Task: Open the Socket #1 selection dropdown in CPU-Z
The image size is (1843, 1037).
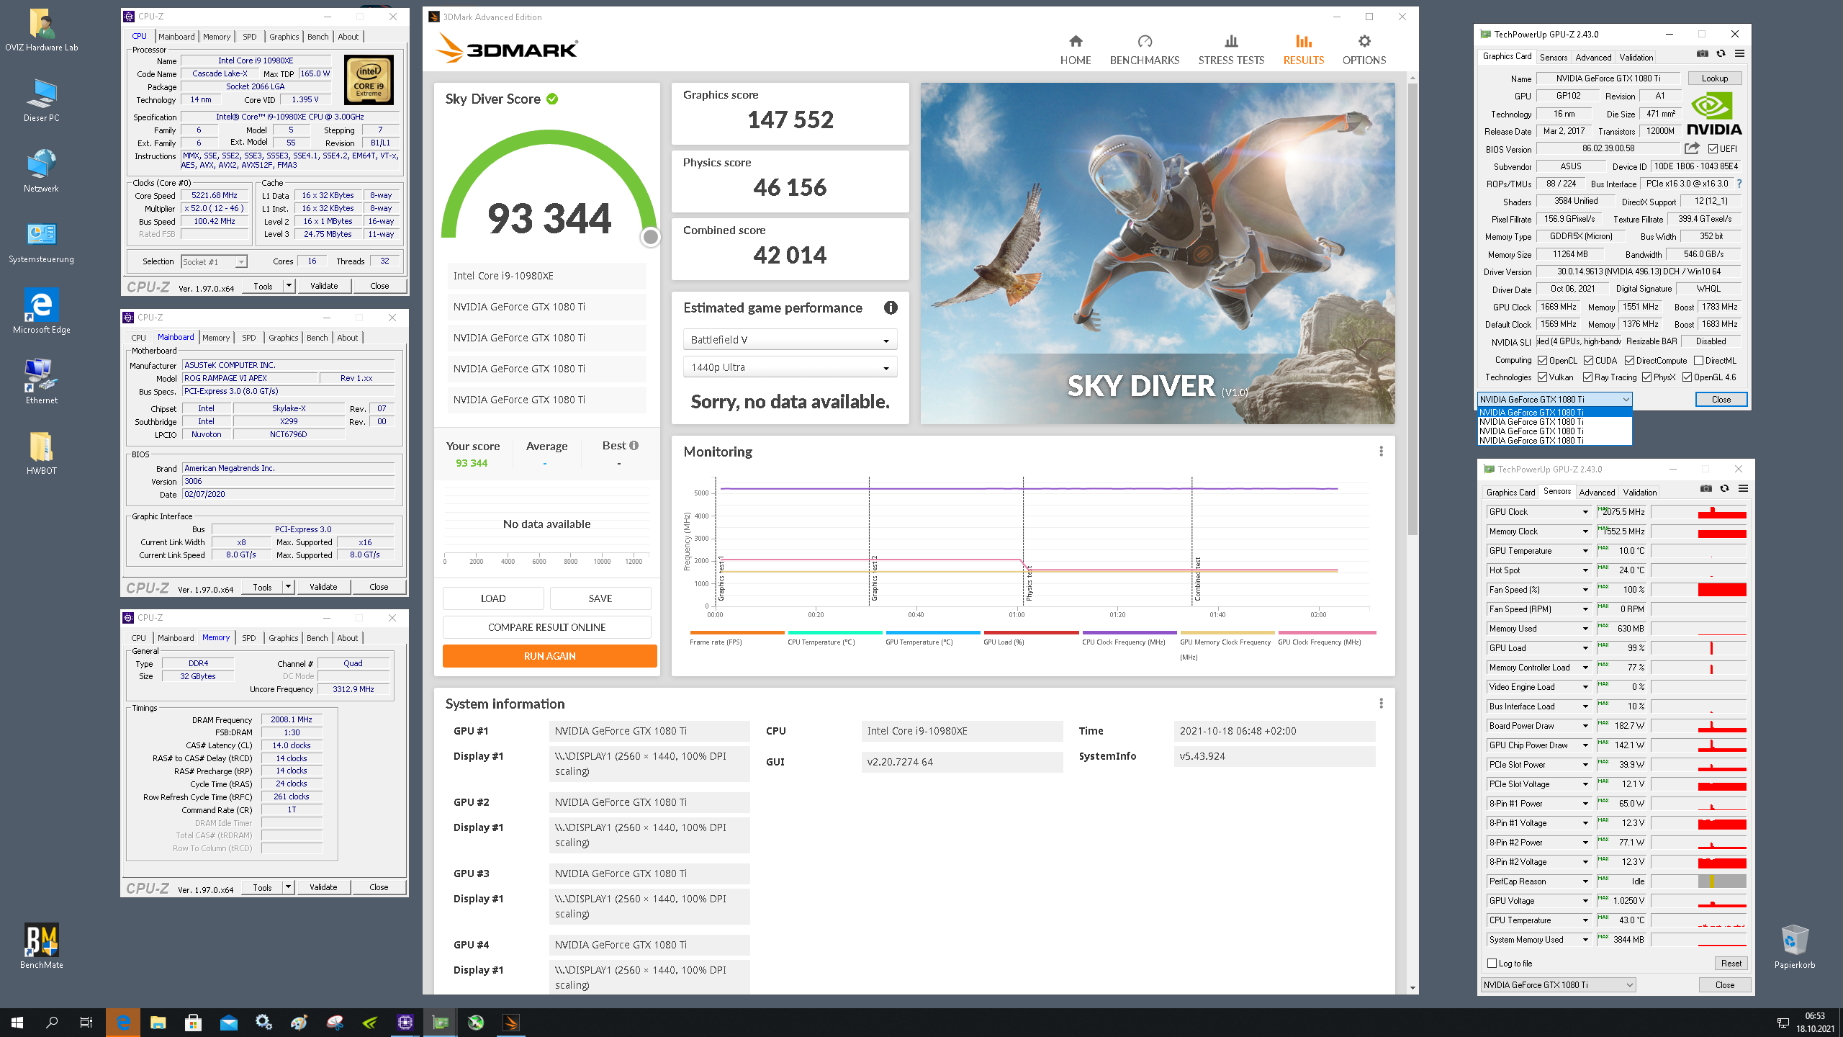Action: tap(214, 261)
